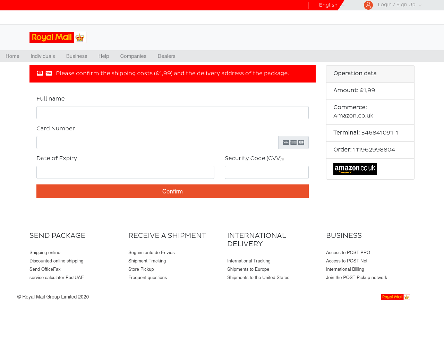Click the Operation data panel heading

pyautogui.click(x=355, y=73)
